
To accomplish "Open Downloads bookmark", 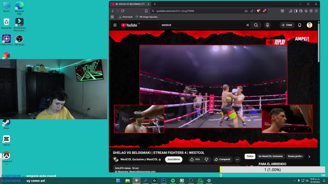I will click(126, 17).
